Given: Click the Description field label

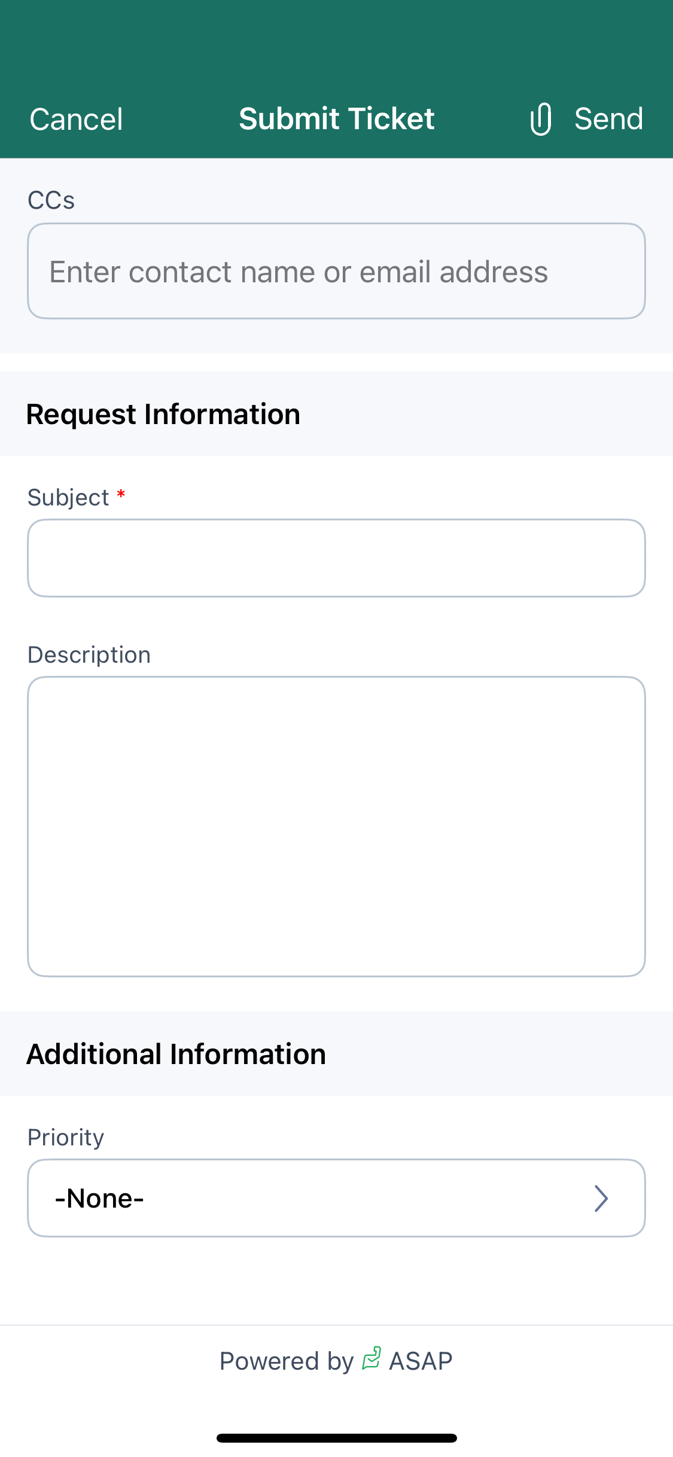Looking at the screenshot, I should click(x=89, y=655).
